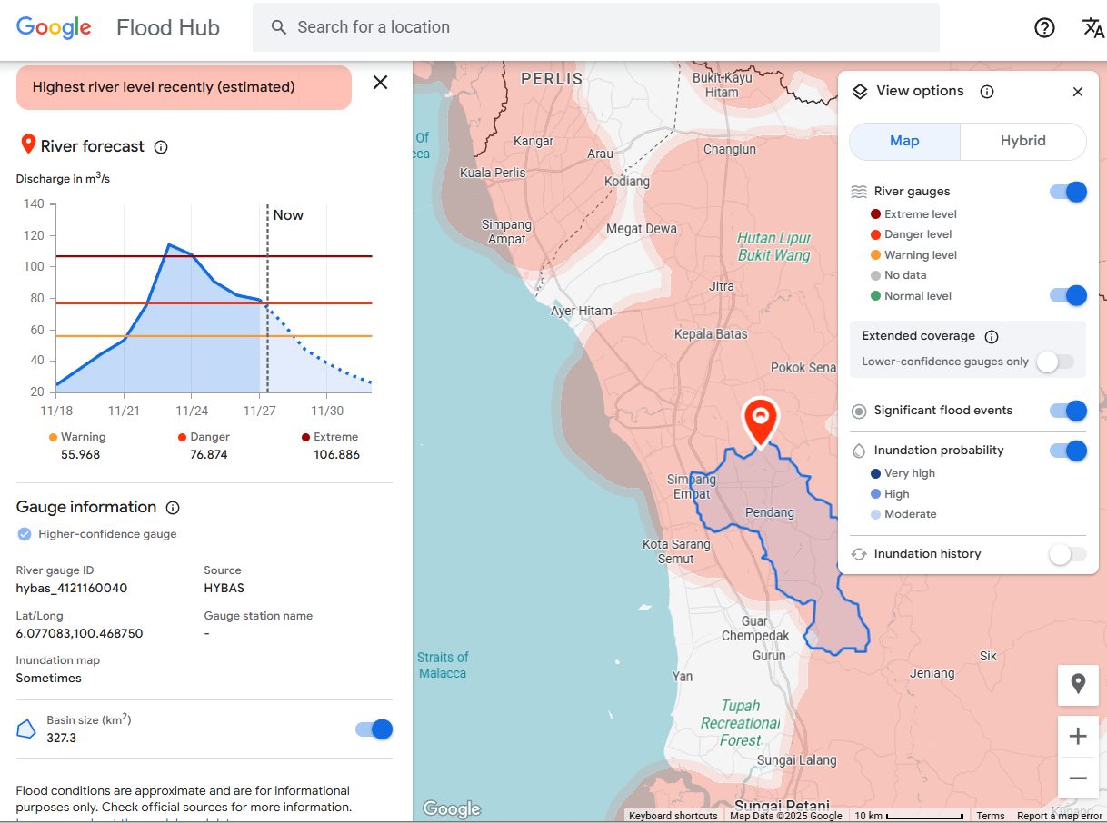Click the help question mark icon

point(1044,27)
